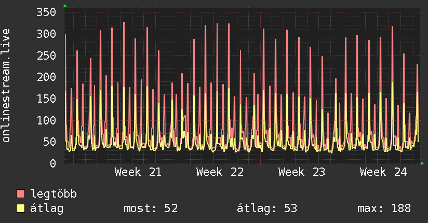Image resolution: width=428 pixels, height=223 pixels.
Task: Click the max: 188 statistic
Action: 384,208
